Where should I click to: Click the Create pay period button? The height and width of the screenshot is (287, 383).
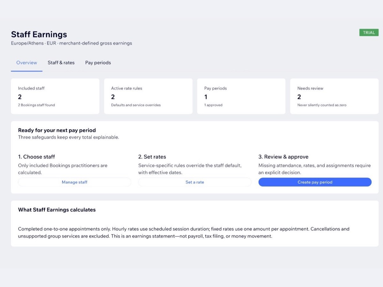click(315, 182)
